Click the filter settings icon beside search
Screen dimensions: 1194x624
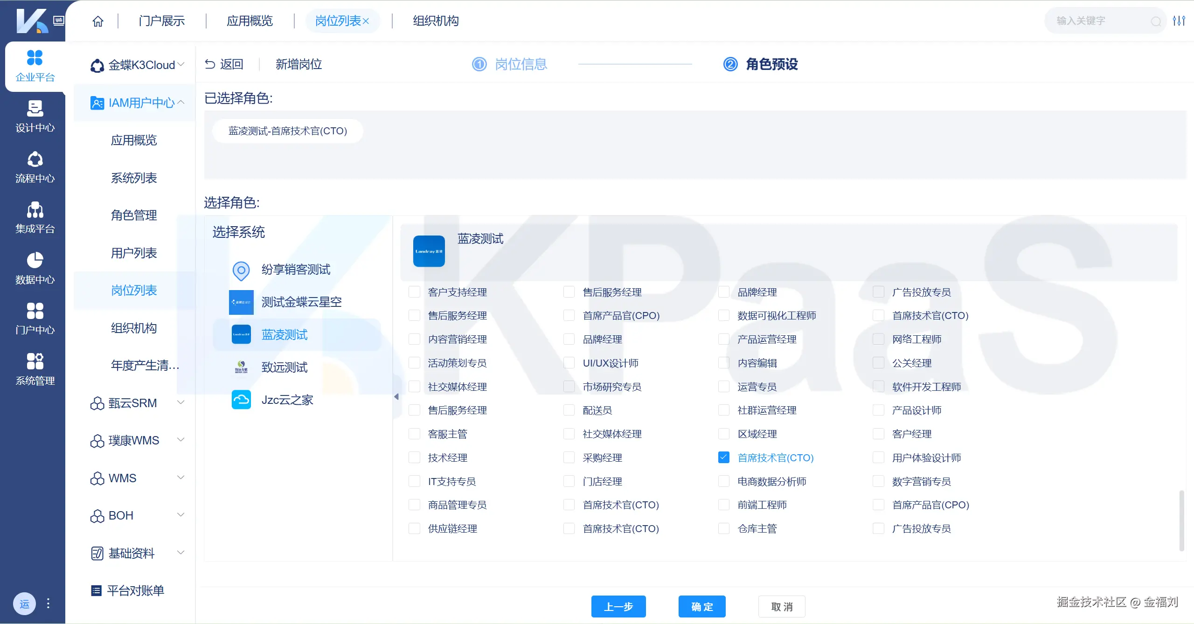1179,21
